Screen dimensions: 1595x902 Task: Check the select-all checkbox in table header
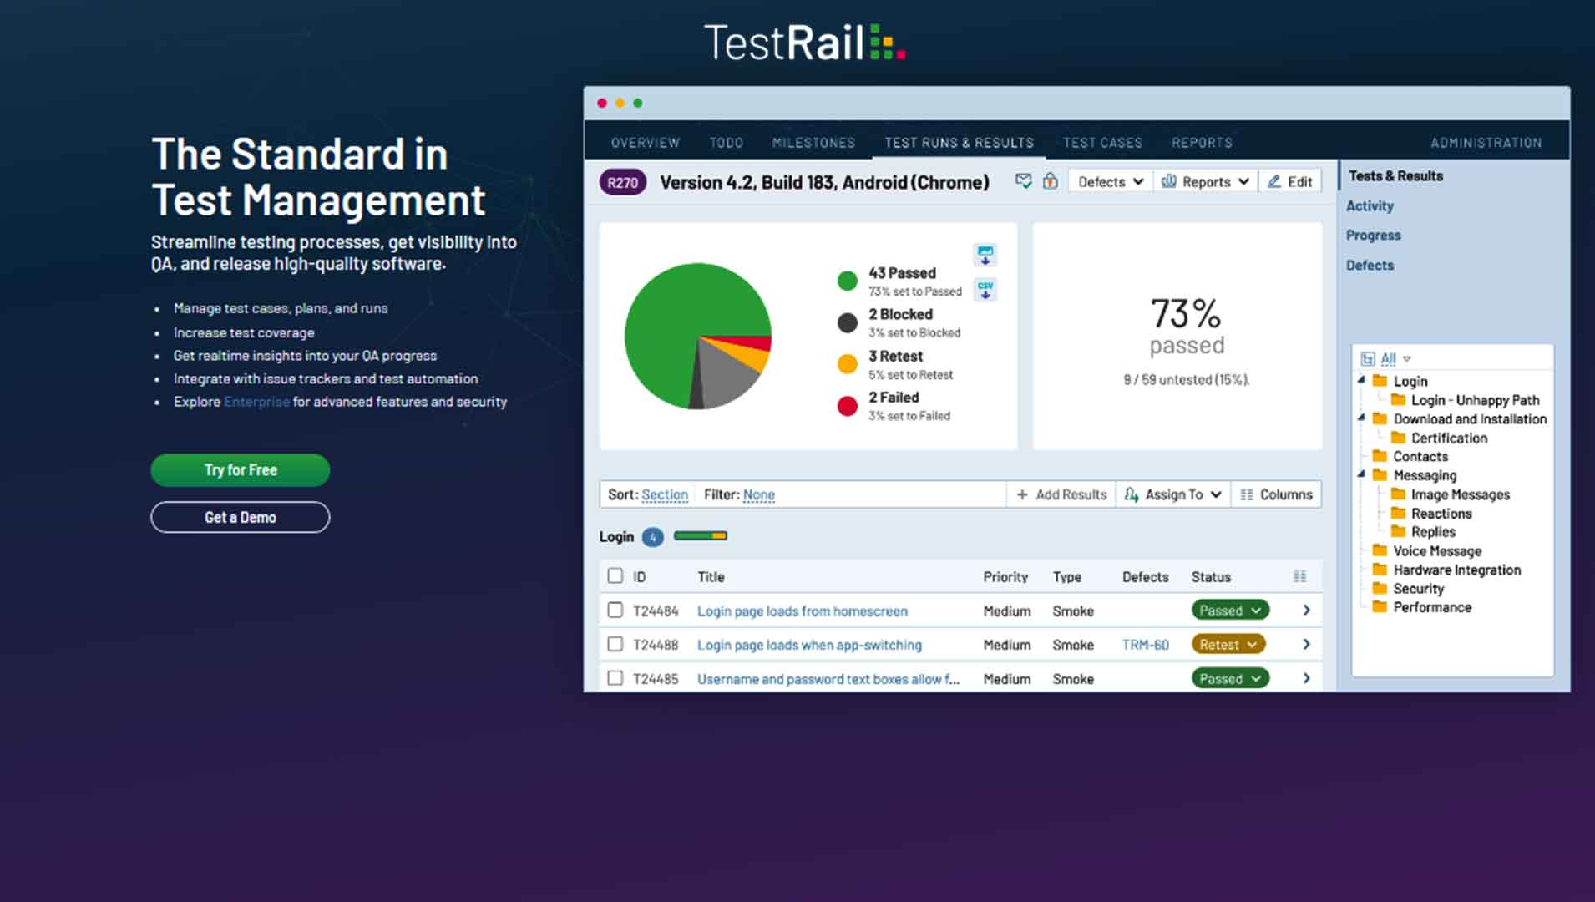[x=615, y=575]
